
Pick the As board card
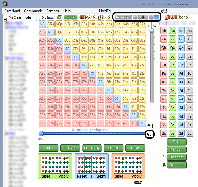[189, 30]
